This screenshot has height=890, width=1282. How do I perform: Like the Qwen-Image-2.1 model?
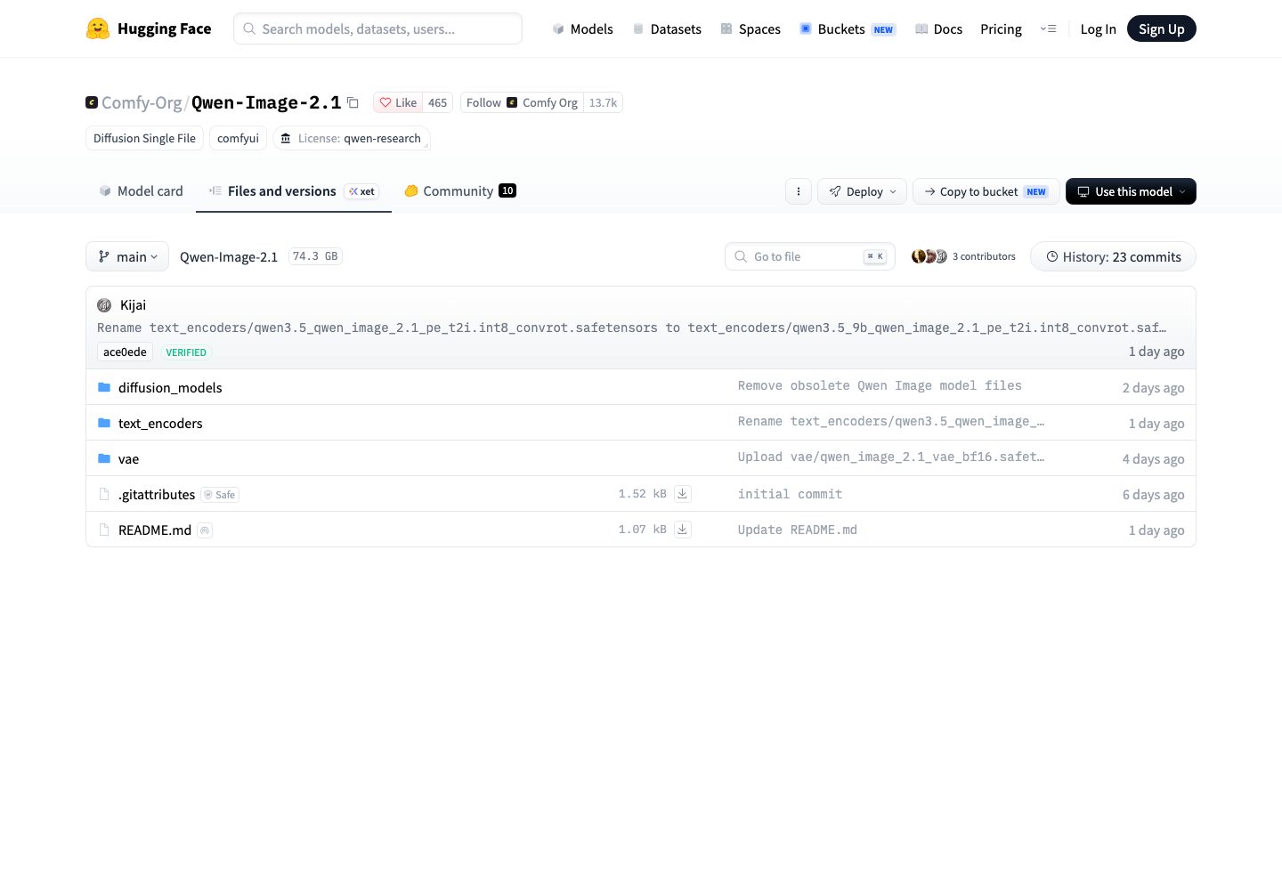[398, 102]
